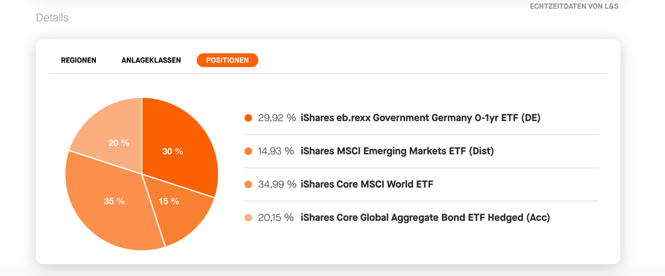The image size is (665, 276).
Task: Click the 14,93 % value
Action: click(276, 152)
